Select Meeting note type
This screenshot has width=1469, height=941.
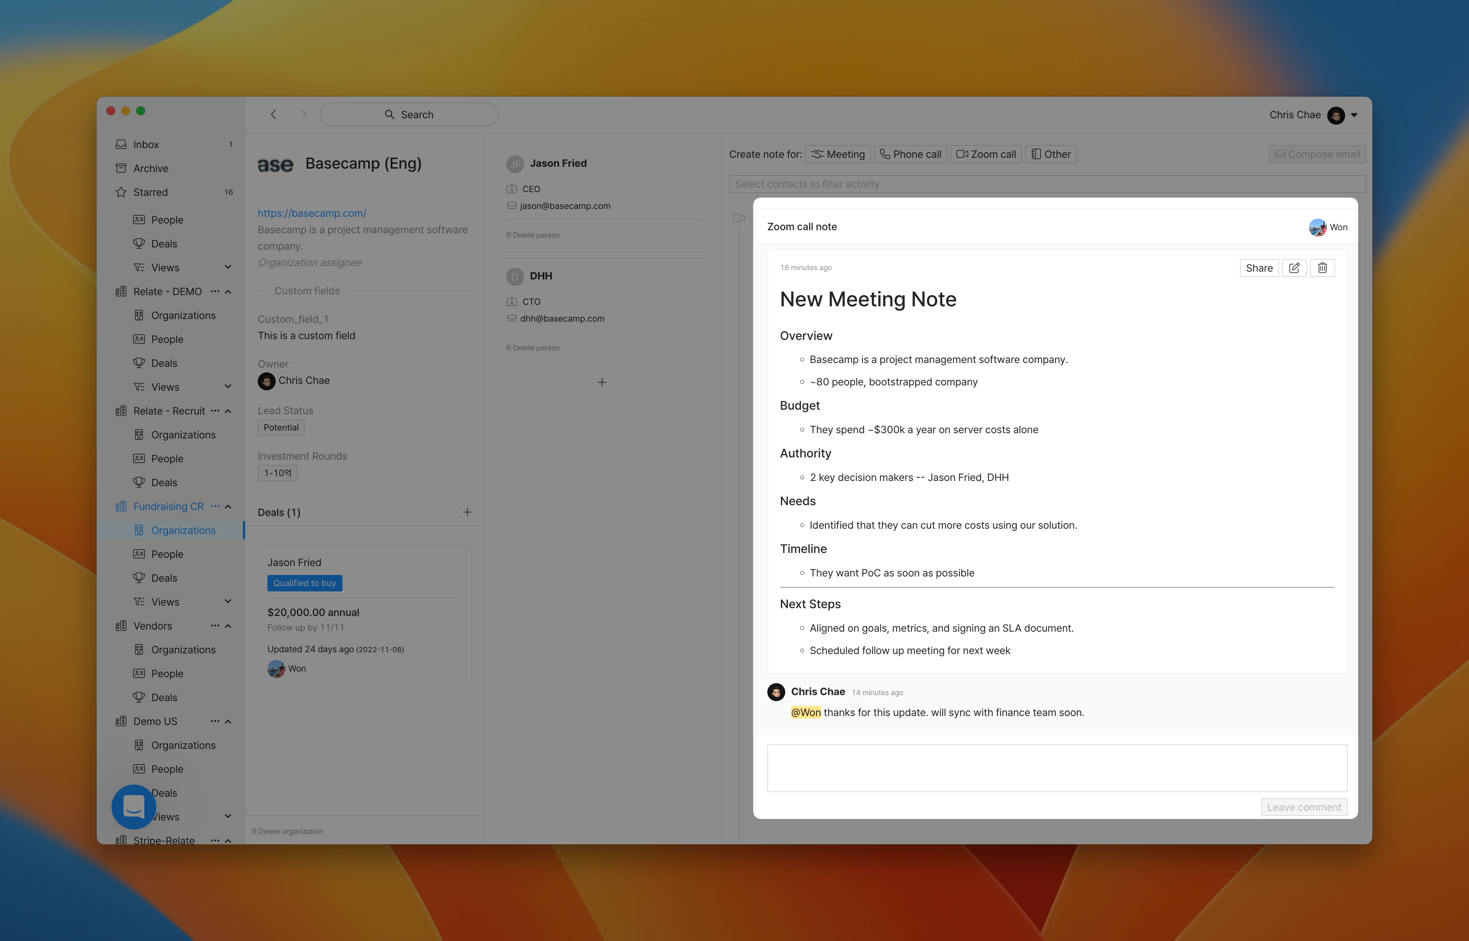(x=837, y=154)
